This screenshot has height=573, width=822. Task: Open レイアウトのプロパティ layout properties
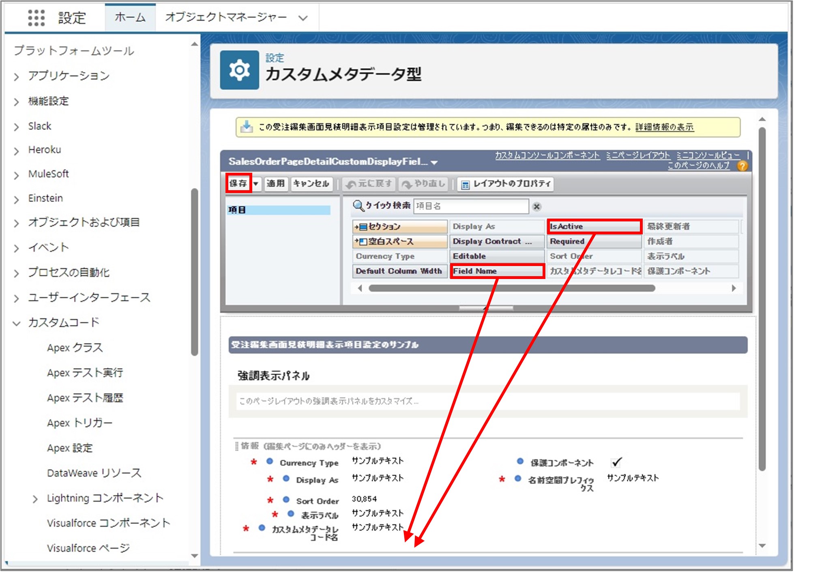pos(506,184)
